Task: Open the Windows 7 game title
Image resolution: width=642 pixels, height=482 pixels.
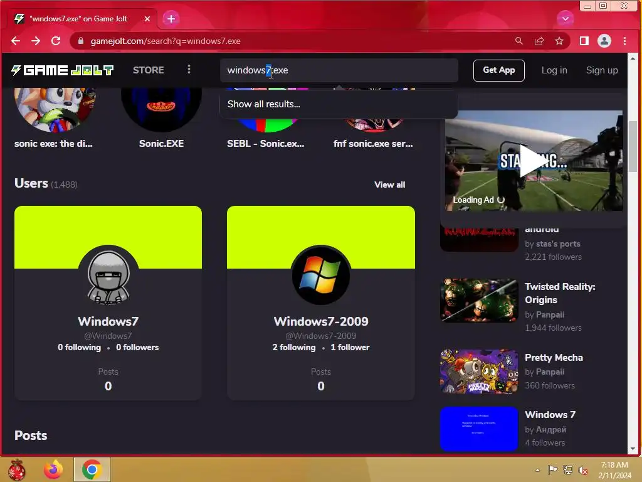Action: (x=550, y=415)
